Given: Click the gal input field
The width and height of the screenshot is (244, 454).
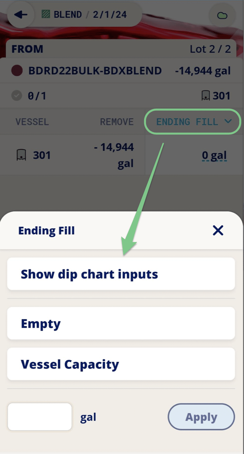Looking at the screenshot, I should click(x=39, y=417).
